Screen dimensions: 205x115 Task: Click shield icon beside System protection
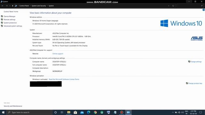tap(2, 23)
